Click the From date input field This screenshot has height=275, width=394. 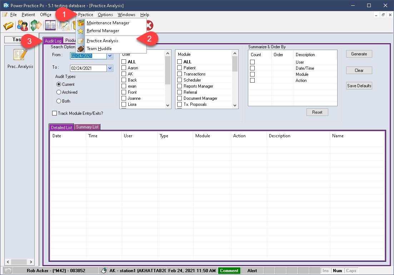[89, 55]
